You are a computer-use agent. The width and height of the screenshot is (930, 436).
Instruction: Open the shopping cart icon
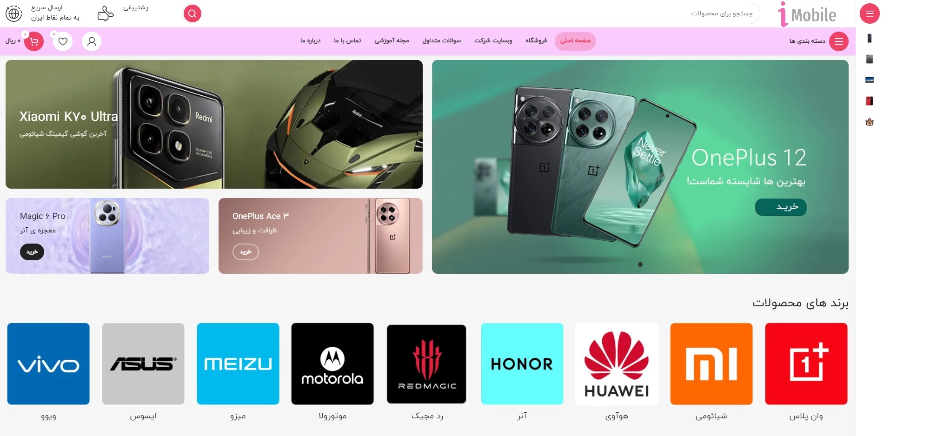[34, 41]
